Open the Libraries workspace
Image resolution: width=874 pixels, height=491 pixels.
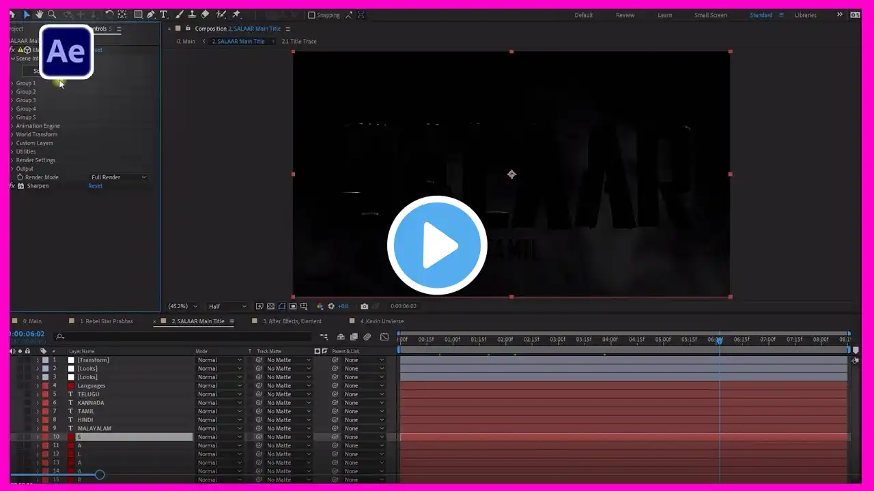805,15
